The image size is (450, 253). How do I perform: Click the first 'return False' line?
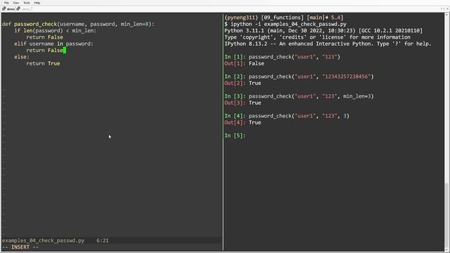[x=44, y=37]
